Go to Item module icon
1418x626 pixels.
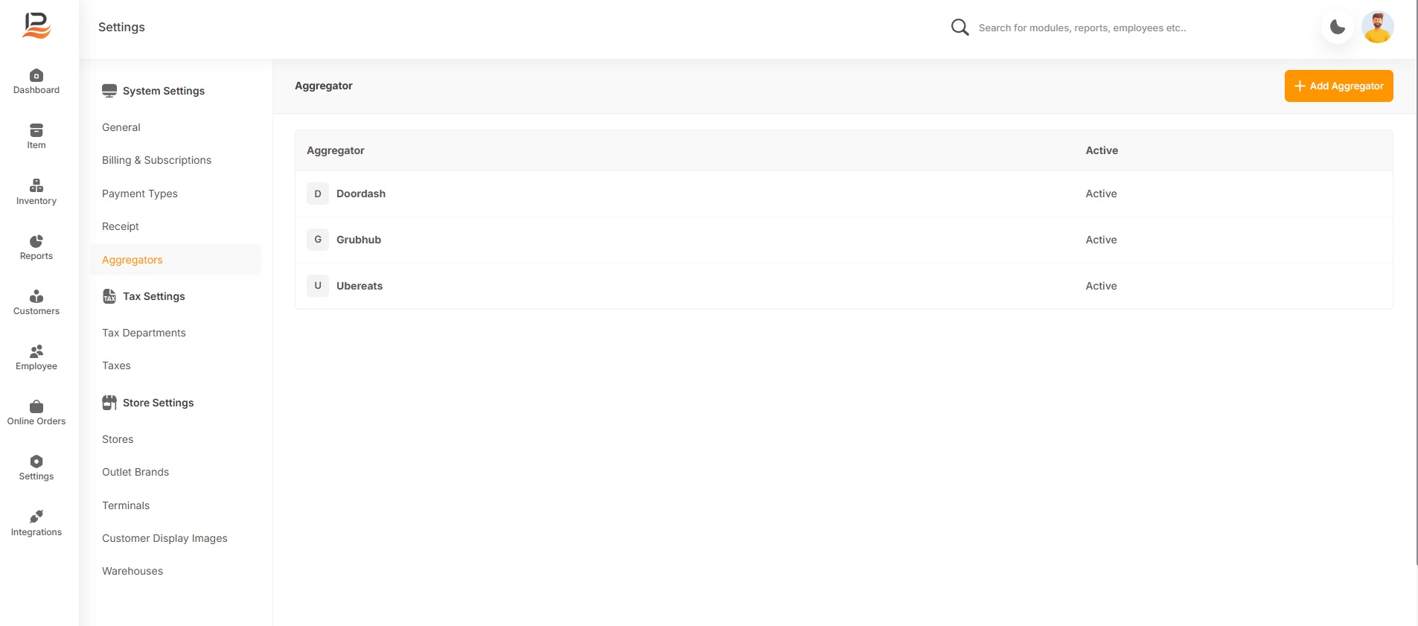(36, 131)
